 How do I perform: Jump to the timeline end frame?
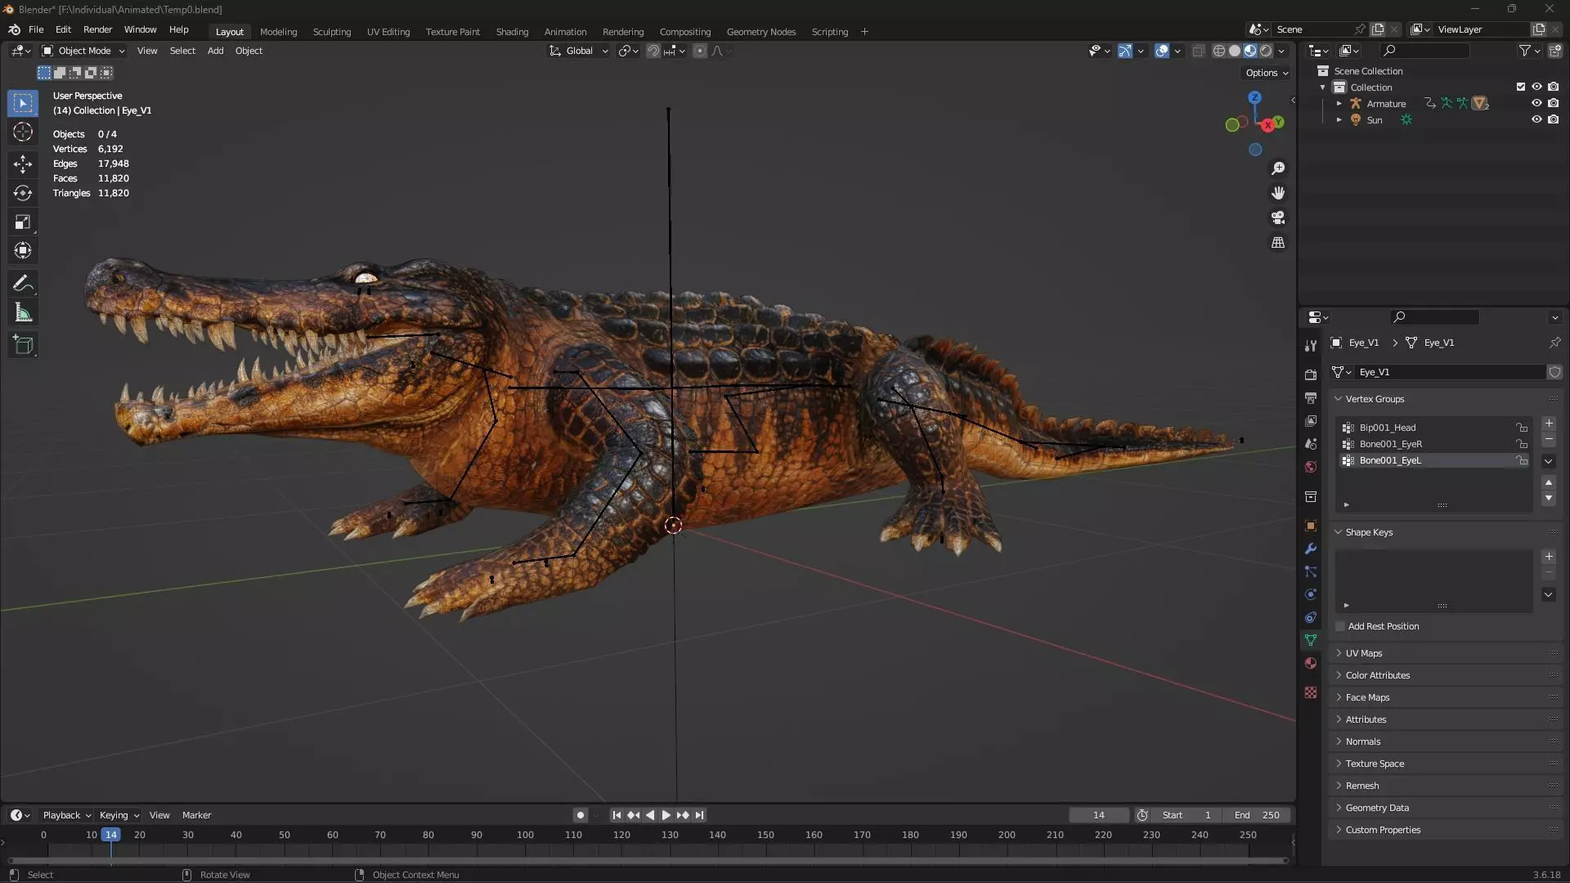click(699, 815)
